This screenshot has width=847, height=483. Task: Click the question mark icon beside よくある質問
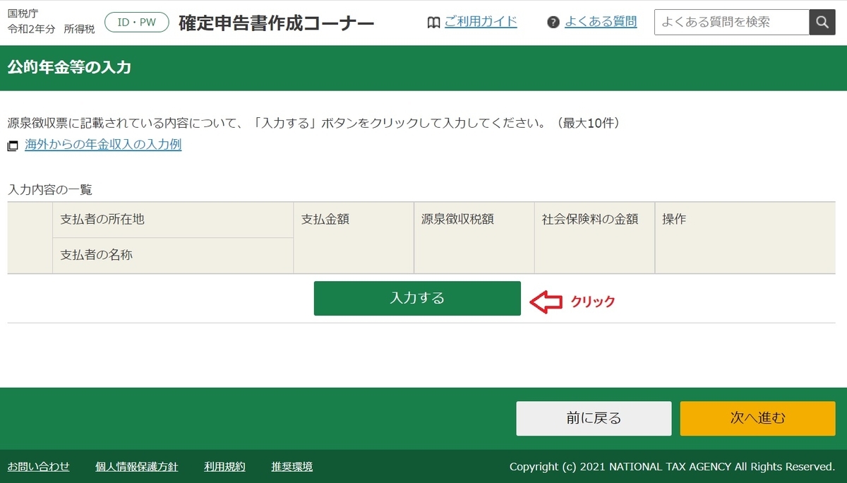pyautogui.click(x=552, y=22)
